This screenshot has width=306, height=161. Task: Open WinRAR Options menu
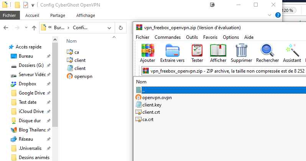pos(231,37)
